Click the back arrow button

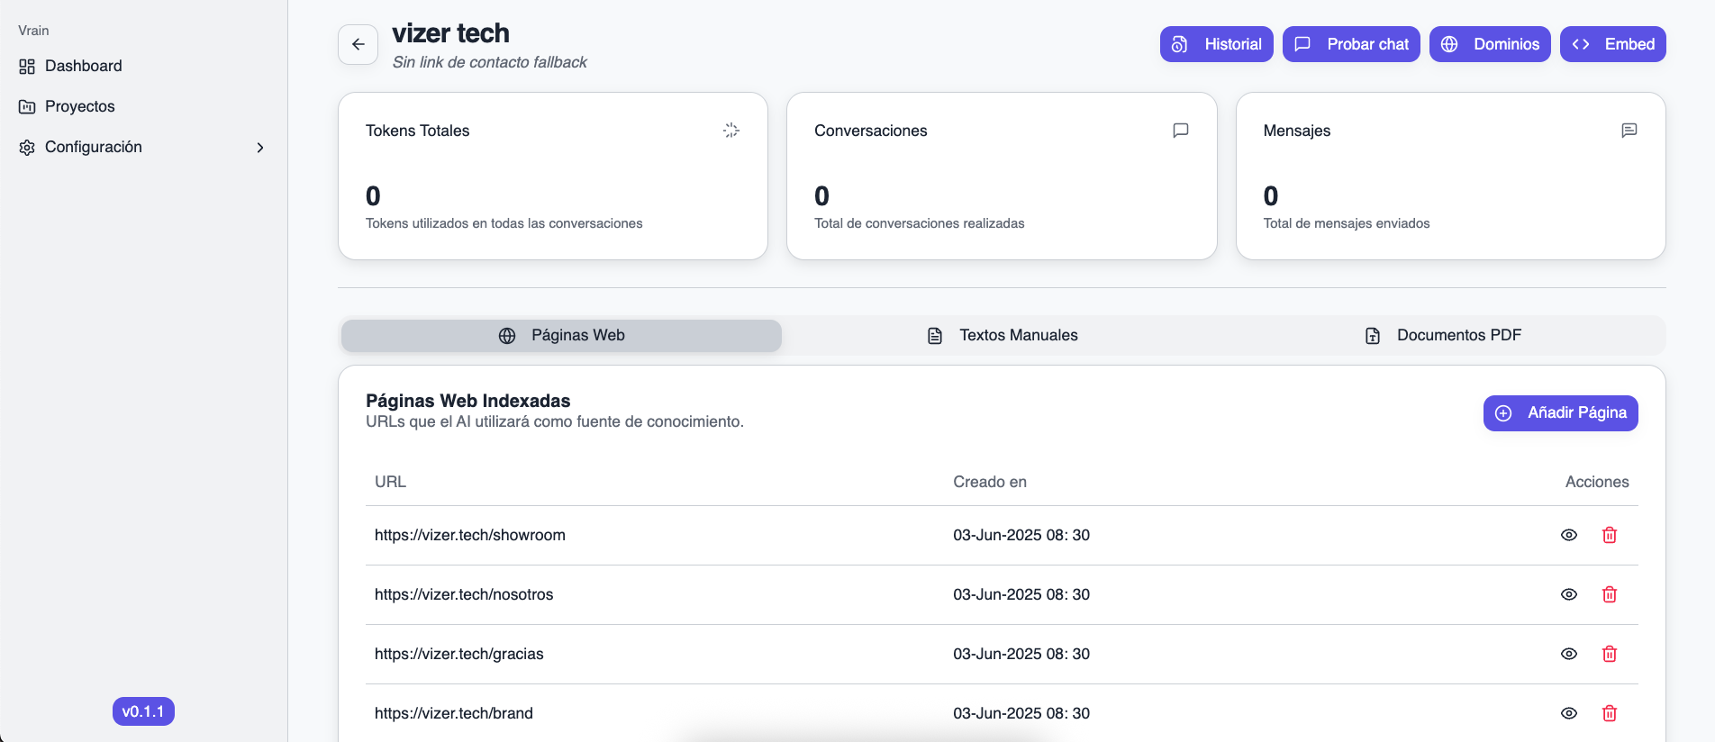(x=358, y=44)
